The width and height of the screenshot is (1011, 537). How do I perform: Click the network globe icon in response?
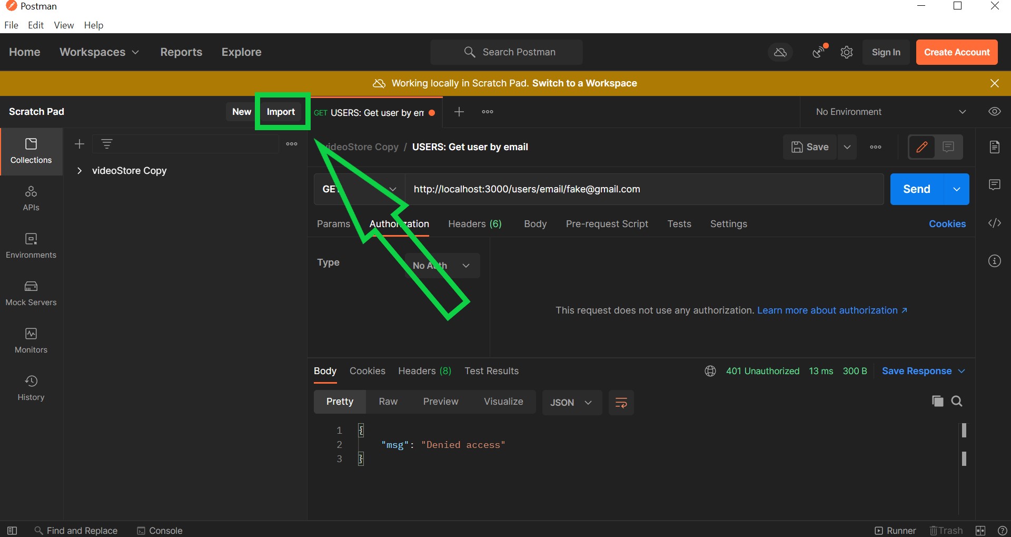710,371
